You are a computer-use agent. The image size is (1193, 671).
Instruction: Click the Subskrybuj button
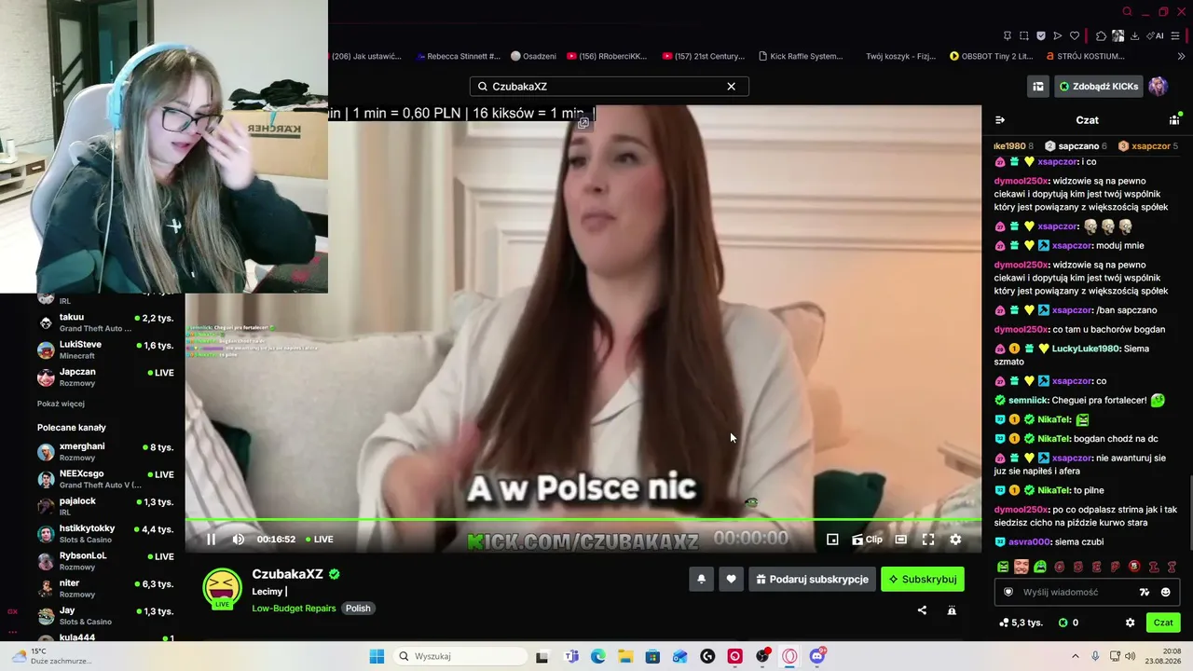click(x=923, y=579)
